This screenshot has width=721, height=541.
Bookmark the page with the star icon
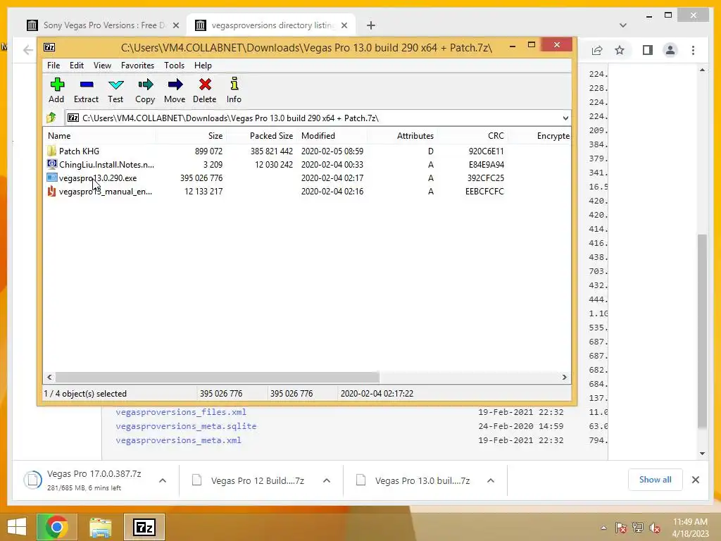[620, 50]
